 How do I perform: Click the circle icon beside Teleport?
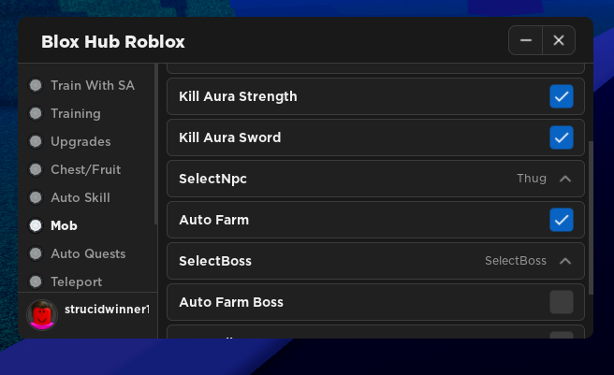[x=36, y=281]
